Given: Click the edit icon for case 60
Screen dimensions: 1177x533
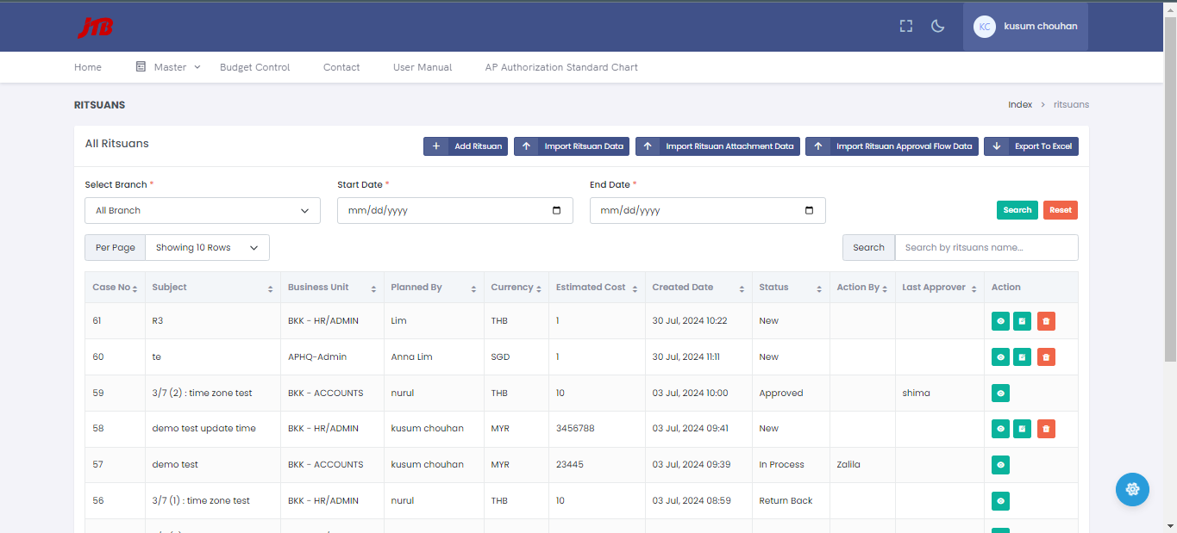Looking at the screenshot, I should point(1022,356).
